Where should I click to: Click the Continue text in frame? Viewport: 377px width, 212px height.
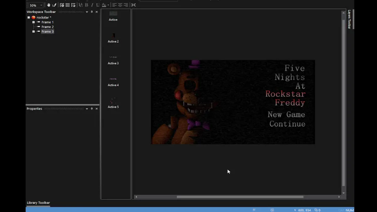pyautogui.click(x=287, y=124)
